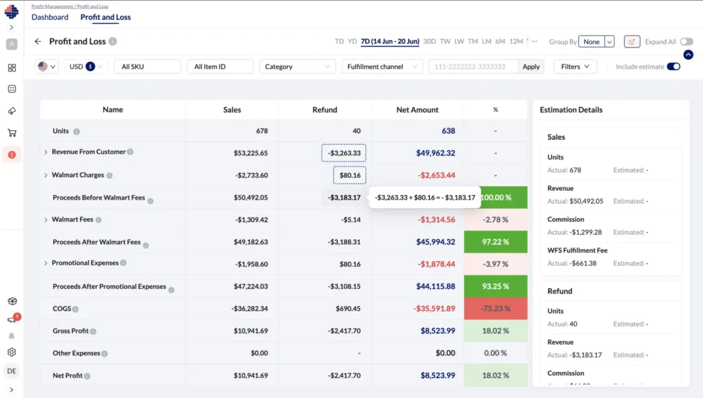
Task: Expand the Promotional Expenses row
Action: click(46, 263)
